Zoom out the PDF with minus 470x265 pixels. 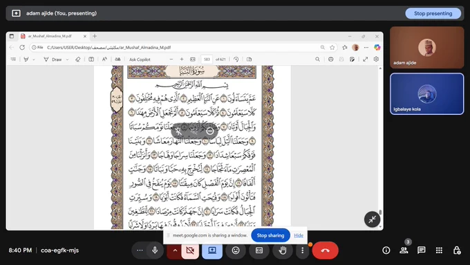(x=171, y=60)
